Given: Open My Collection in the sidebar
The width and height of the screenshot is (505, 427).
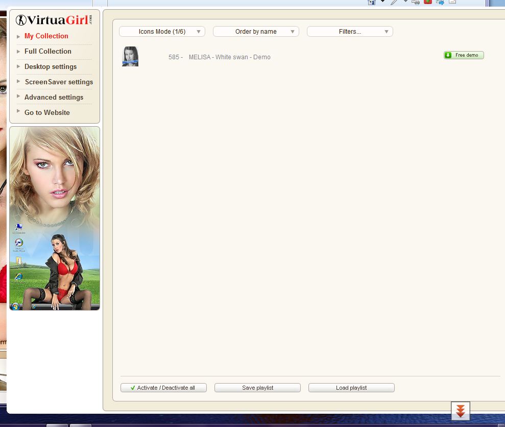Looking at the screenshot, I should (46, 36).
